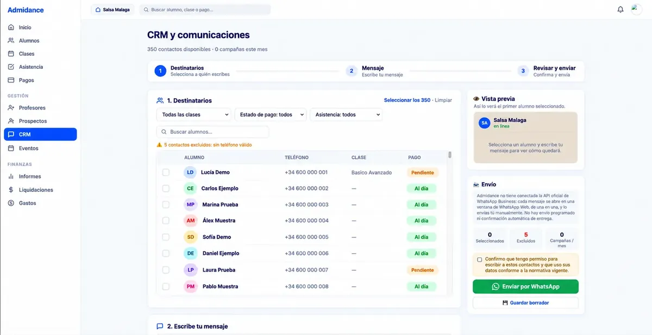Click the Salsa Malaga school button
Viewport: 652px width, 335px height.
tap(112, 10)
